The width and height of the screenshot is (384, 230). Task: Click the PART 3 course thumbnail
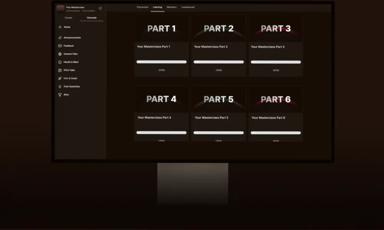pyautogui.click(x=276, y=29)
